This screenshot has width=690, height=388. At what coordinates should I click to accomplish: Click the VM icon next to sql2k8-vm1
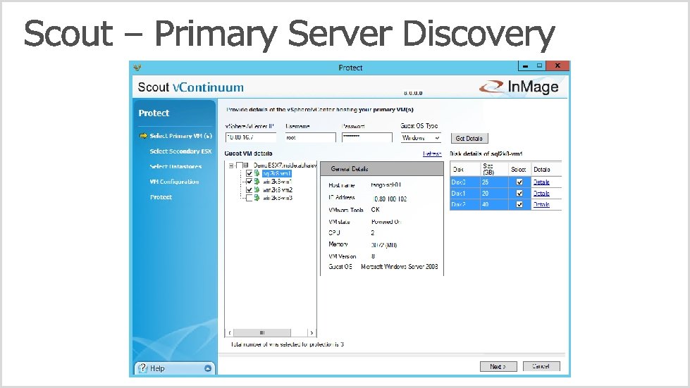[x=257, y=173]
